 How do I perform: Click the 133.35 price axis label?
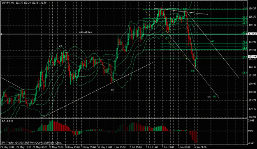pos(252,50)
